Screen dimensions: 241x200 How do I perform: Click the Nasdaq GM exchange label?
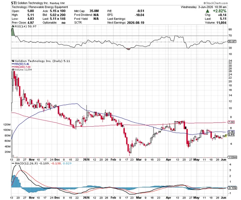[57, 3]
